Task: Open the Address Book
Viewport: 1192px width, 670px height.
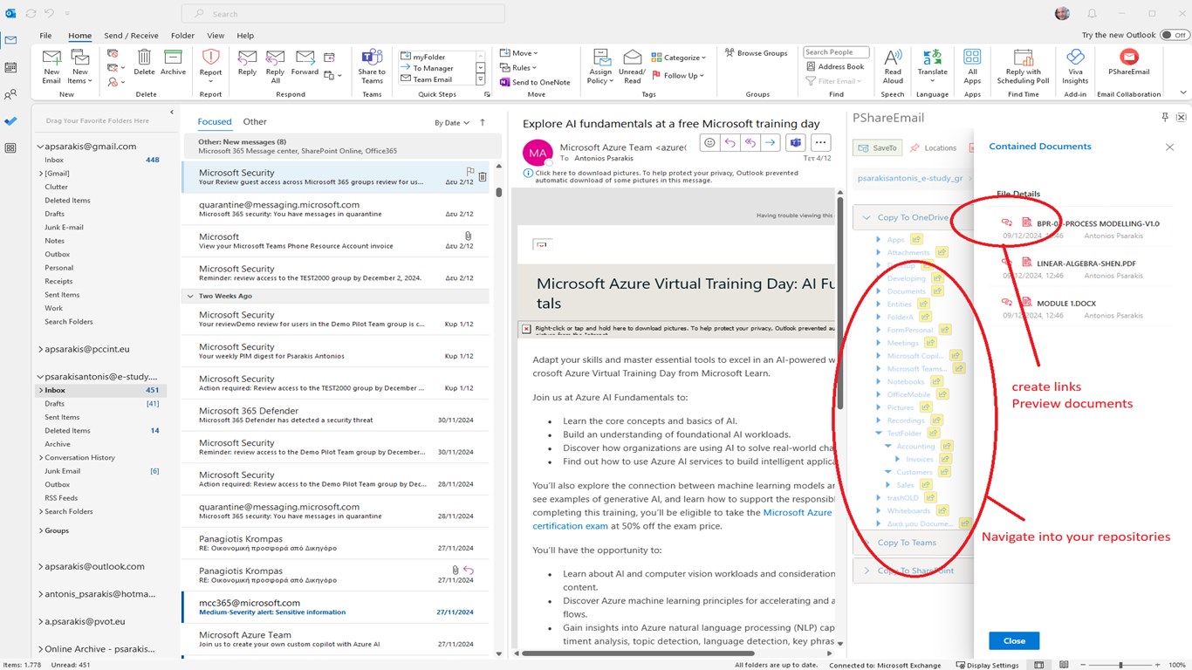Action: (834, 66)
